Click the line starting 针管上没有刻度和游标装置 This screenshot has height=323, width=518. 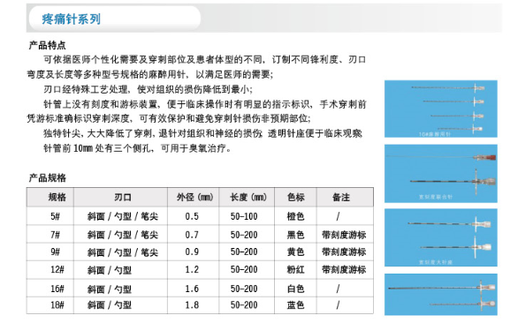tap(205, 104)
